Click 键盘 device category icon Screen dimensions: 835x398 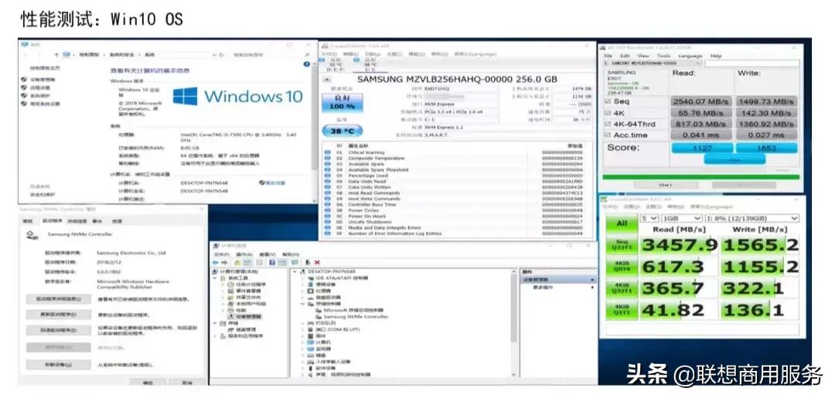point(311,355)
